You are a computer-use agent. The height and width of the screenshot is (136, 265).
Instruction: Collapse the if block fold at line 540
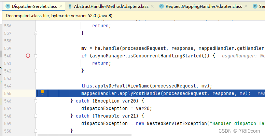click(x=36, y=56)
